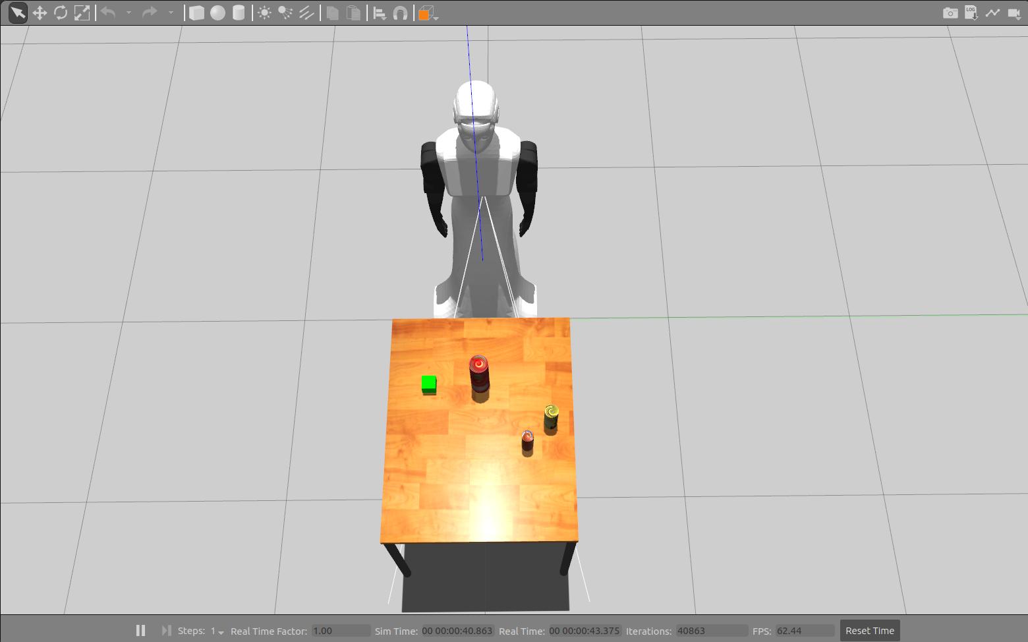Select the translate mode tool

tap(40, 13)
